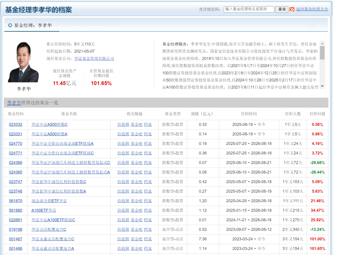The width and height of the screenshot is (339, 255).
Task: Open fund code 024366
Action: [x=16, y=163]
